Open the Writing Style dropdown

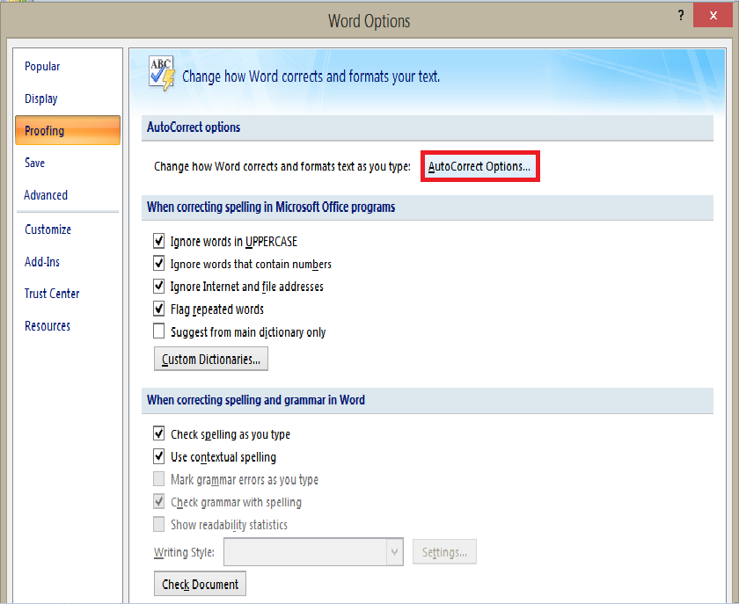[395, 552]
